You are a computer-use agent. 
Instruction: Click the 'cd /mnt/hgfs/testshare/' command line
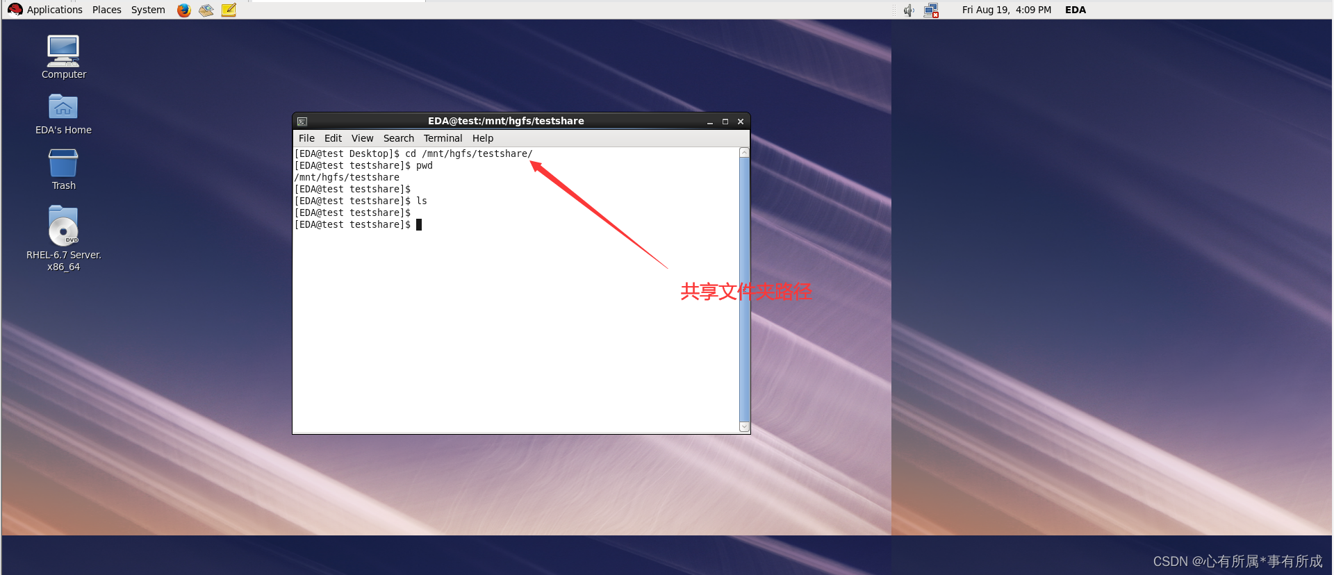pyautogui.click(x=413, y=153)
